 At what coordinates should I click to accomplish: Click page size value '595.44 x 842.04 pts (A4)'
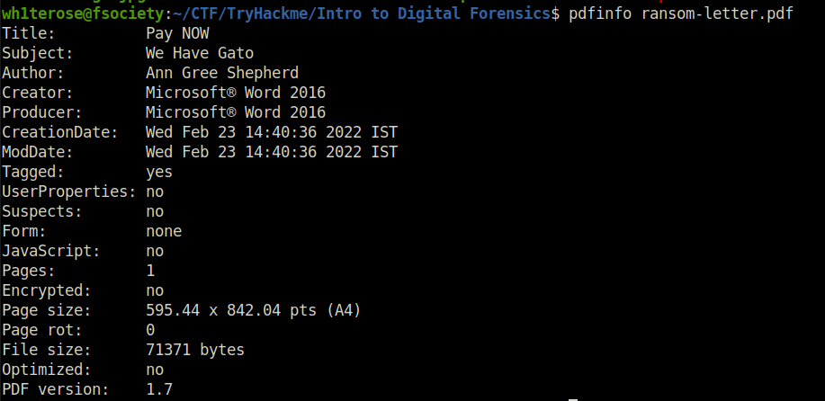point(254,310)
